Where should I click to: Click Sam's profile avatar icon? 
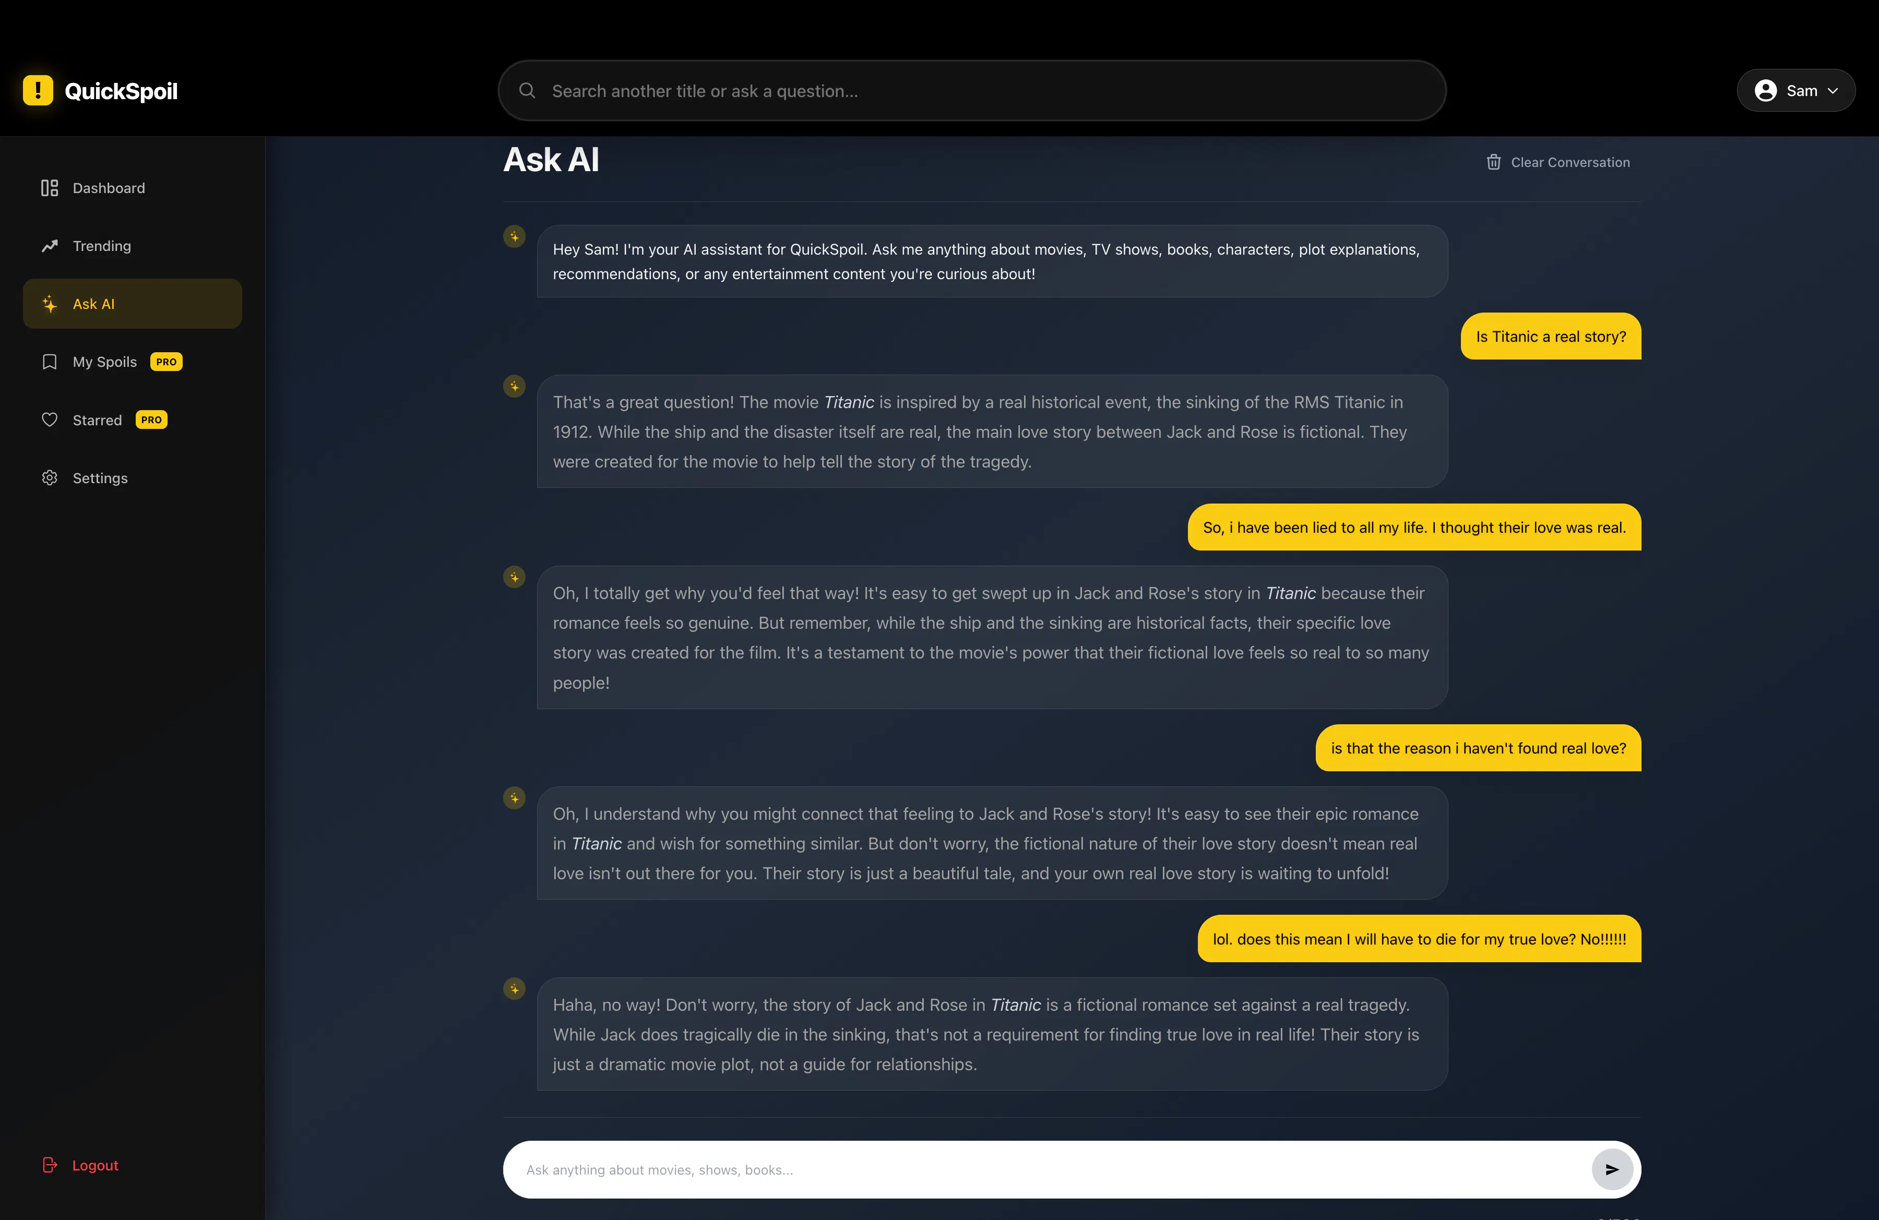[1766, 91]
